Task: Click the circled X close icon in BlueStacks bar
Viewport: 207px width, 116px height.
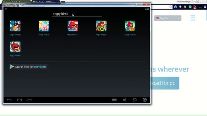Action: click(145, 100)
